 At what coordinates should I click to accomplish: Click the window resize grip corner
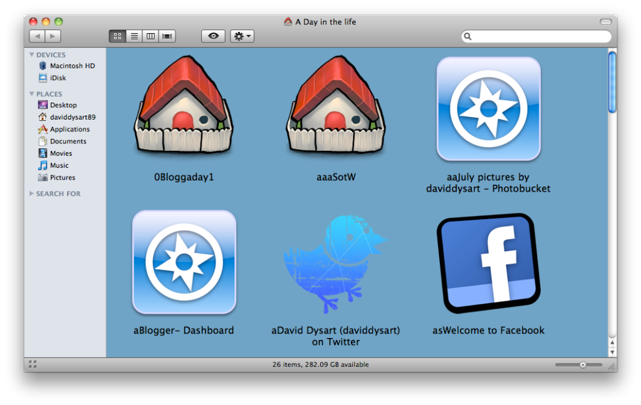click(x=612, y=366)
